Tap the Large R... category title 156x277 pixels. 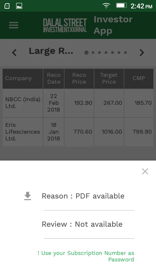(x=51, y=51)
